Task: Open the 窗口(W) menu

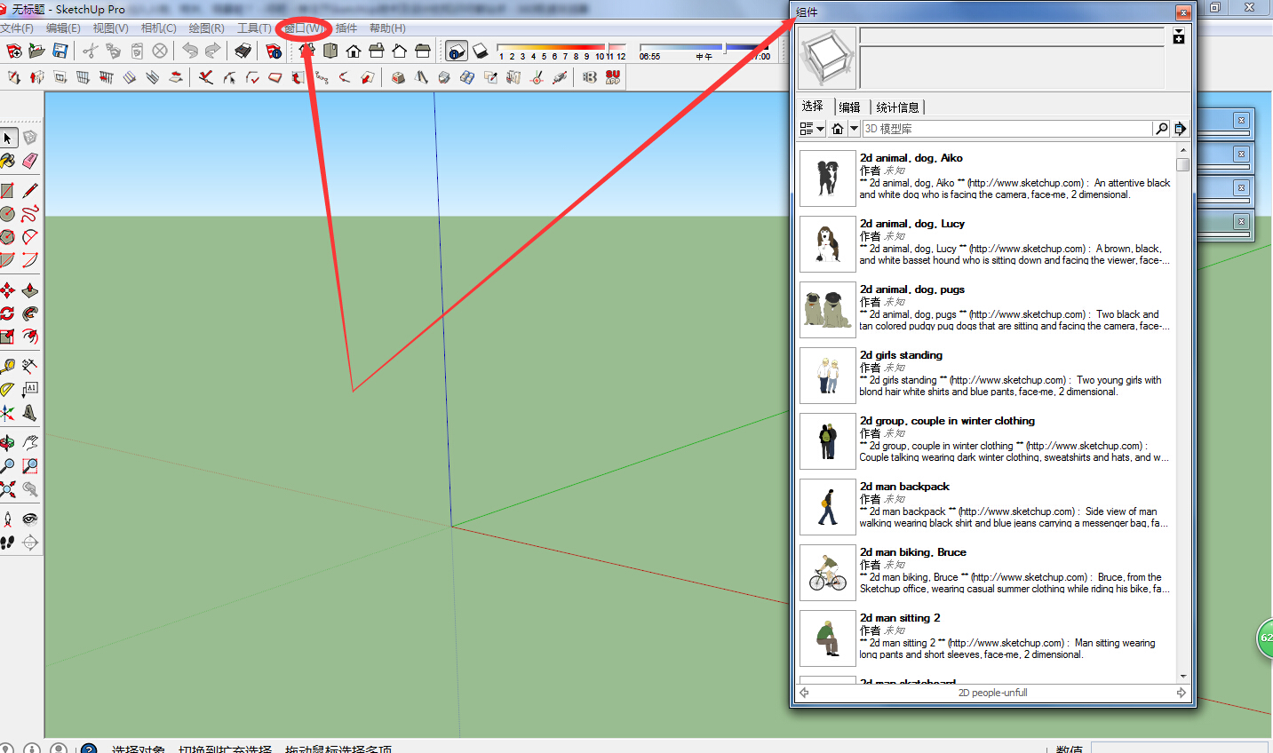Action: (x=304, y=28)
